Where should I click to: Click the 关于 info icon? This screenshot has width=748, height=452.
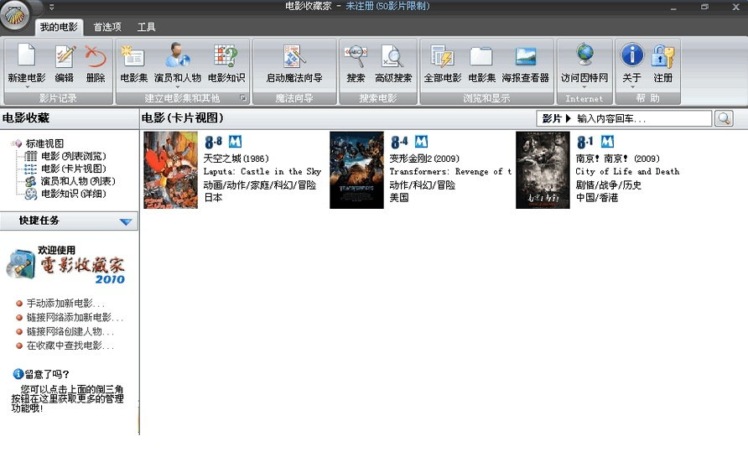632,55
